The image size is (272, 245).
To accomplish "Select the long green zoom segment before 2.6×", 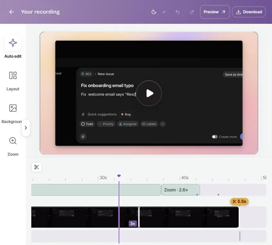I will coord(96,190).
